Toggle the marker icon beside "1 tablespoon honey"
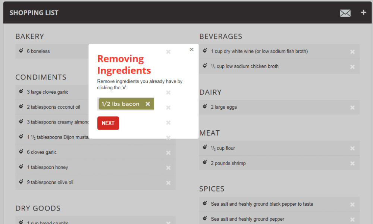 pos(21,167)
